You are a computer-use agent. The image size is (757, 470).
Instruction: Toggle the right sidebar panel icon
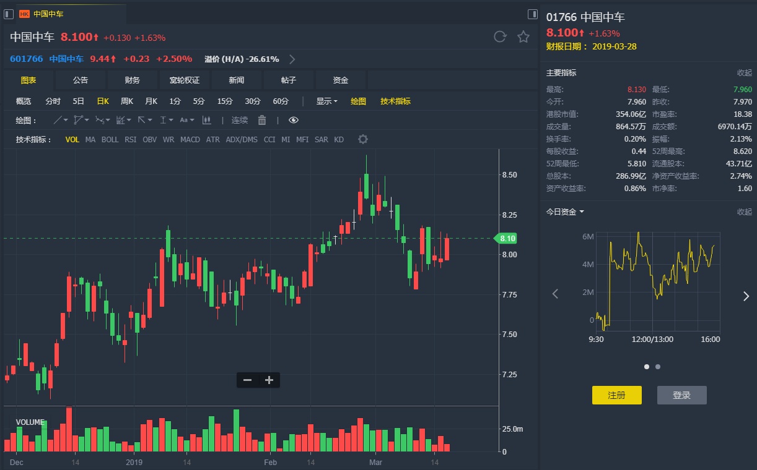pyautogui.click(x=532, y=14)
